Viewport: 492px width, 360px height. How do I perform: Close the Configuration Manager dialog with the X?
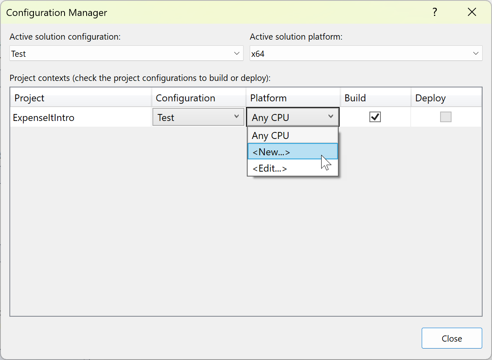coord(472,12)
